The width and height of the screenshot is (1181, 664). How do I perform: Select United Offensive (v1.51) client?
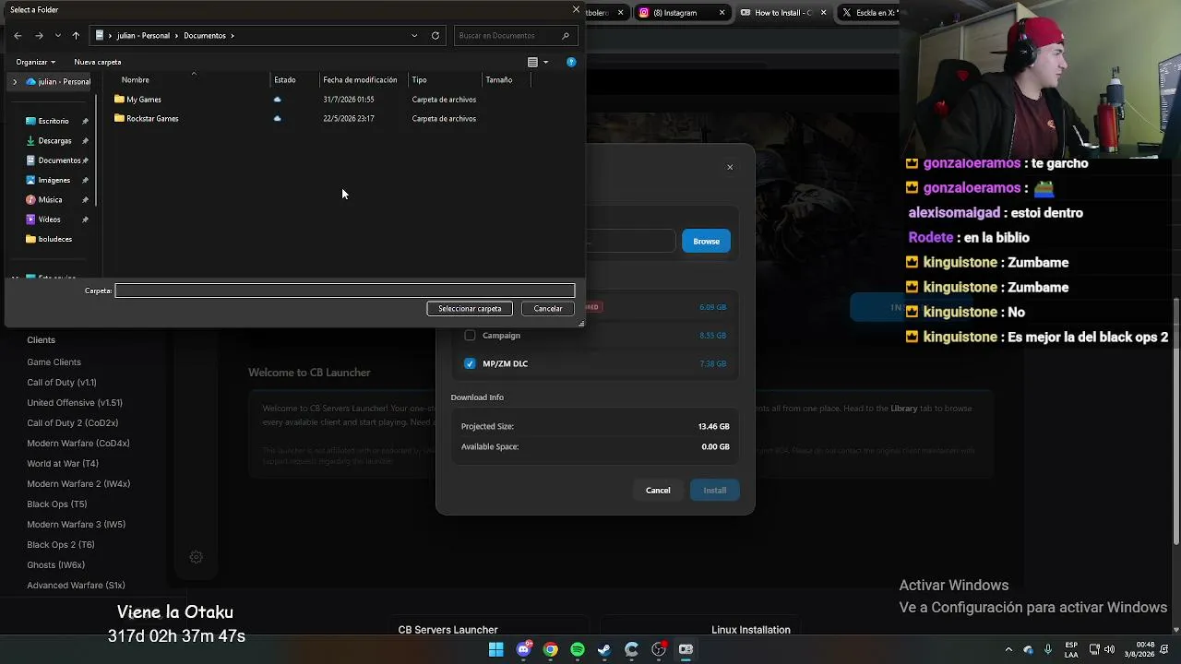pos(75,403)
